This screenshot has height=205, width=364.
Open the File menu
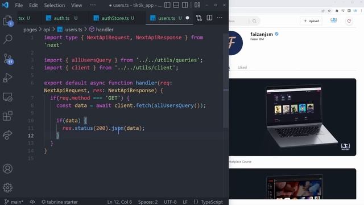point(19,5)
